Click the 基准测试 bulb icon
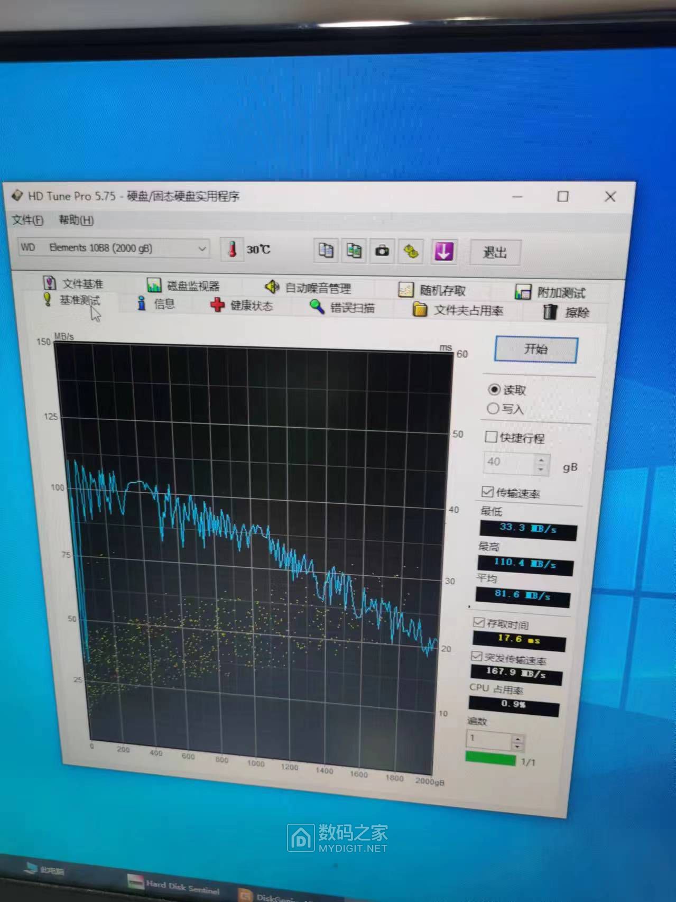The height and width of the screenshot is (902, 676). click(x=47, y=299)
